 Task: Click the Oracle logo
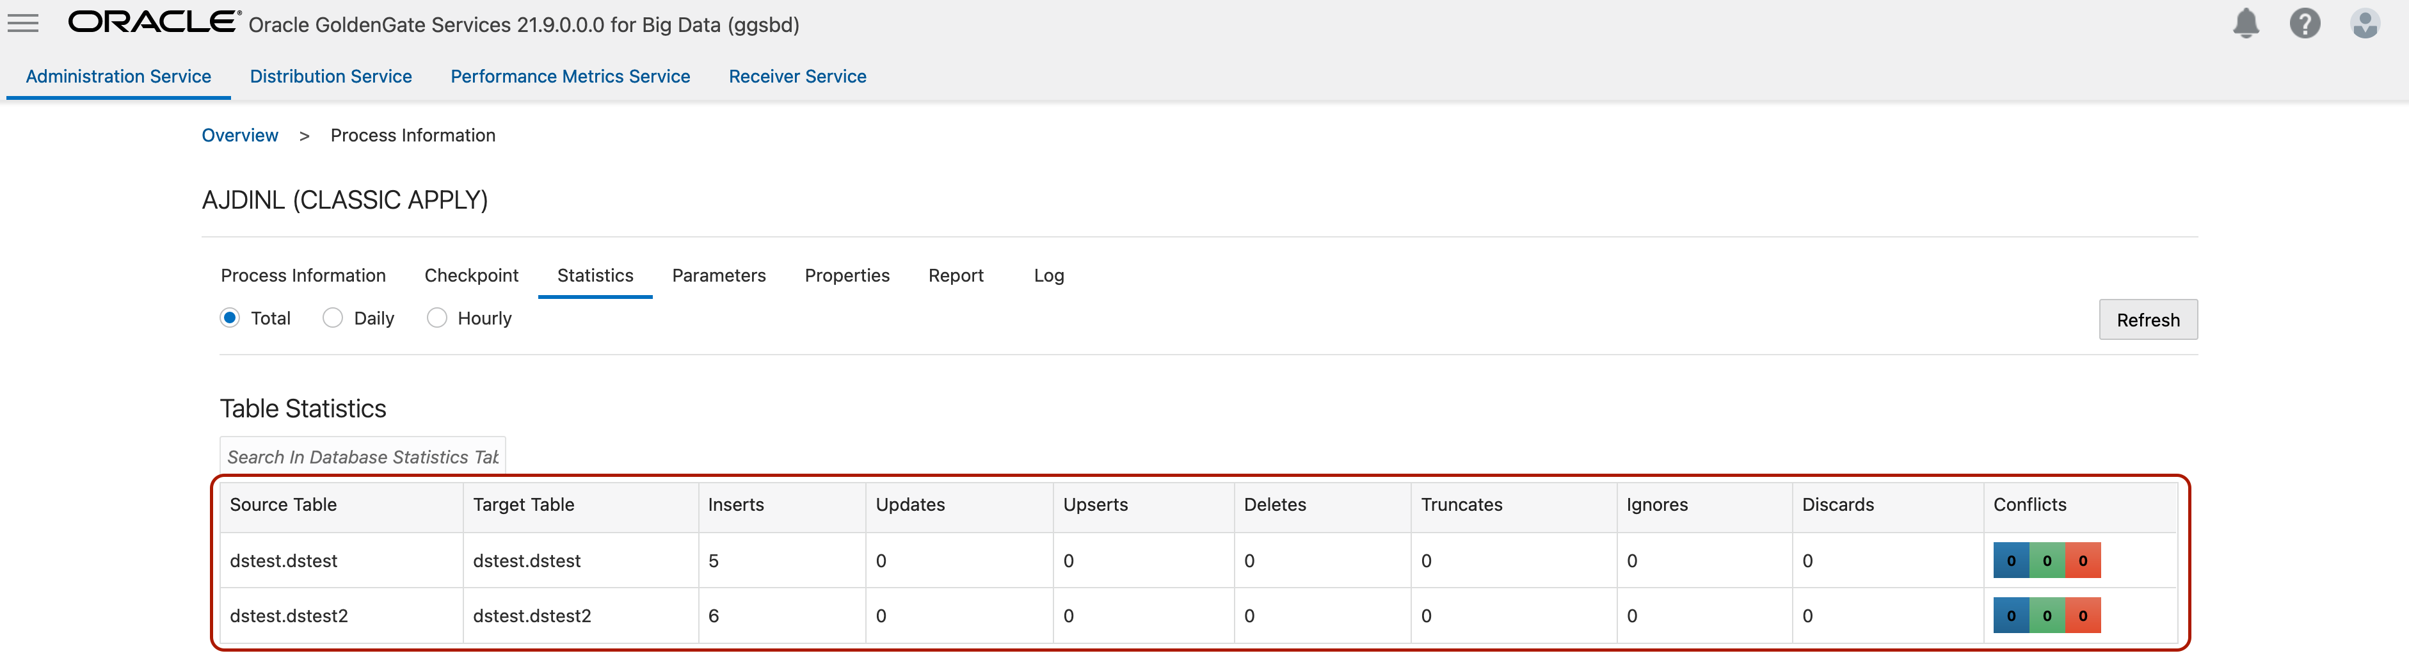(x=154, y=22)
